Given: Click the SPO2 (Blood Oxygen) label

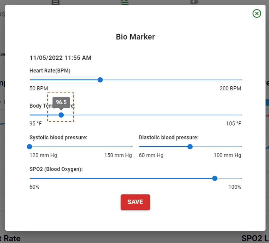Looking at the screenshot, I should (x=56, y=169).
